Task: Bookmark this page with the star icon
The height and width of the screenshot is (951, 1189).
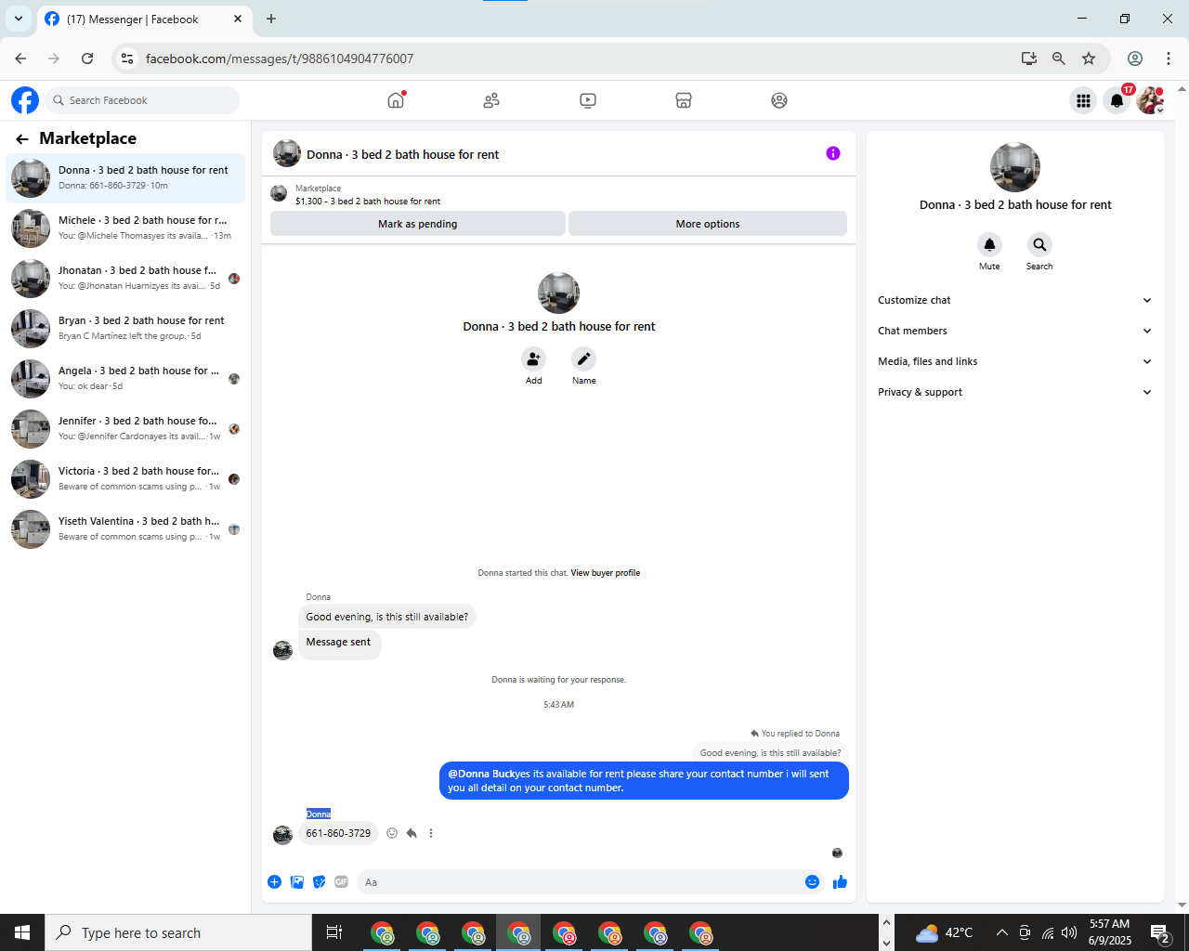Action: pyautogui.click(x=1089, y=59)
